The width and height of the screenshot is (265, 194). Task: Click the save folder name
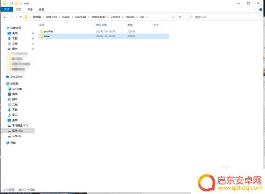pos(47,36)
